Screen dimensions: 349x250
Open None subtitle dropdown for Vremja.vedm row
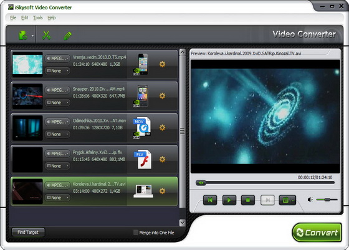[57, 71]
